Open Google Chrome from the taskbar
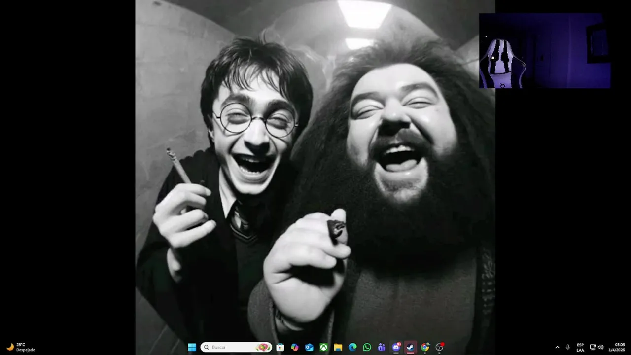 (425, 347)
